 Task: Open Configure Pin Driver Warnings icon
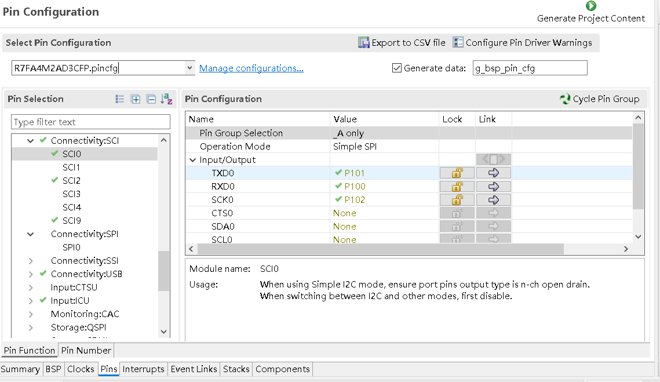coord(458,42)
